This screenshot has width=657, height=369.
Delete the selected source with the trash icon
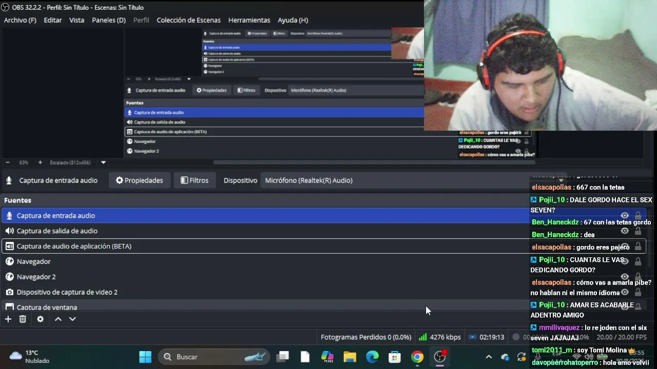point(23,319)
